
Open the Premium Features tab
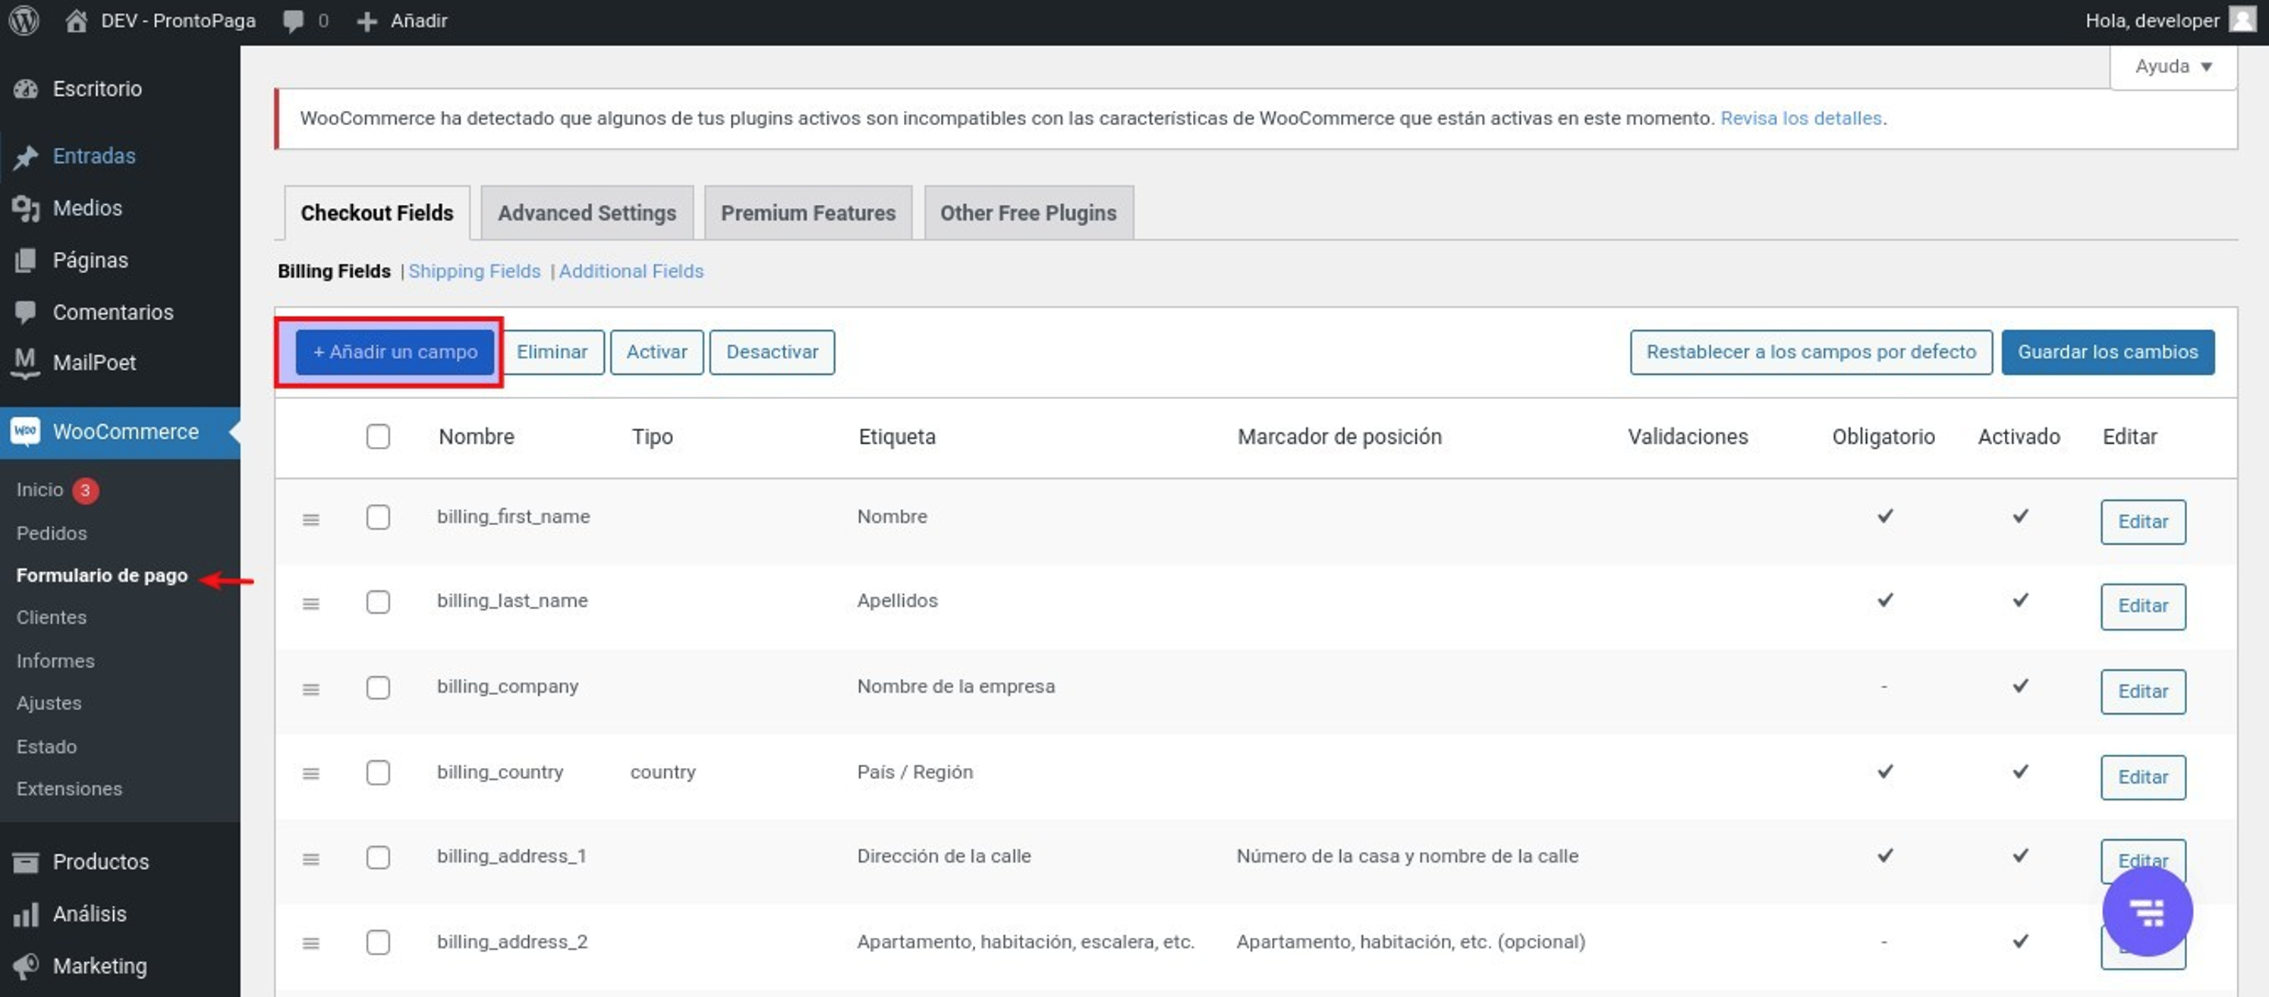(x=807, y=213)
